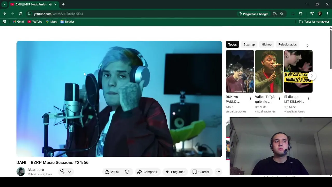The width and height of the screenshot is (332, 187).
Task: Click the Compartir button
Action: (147, 172)
